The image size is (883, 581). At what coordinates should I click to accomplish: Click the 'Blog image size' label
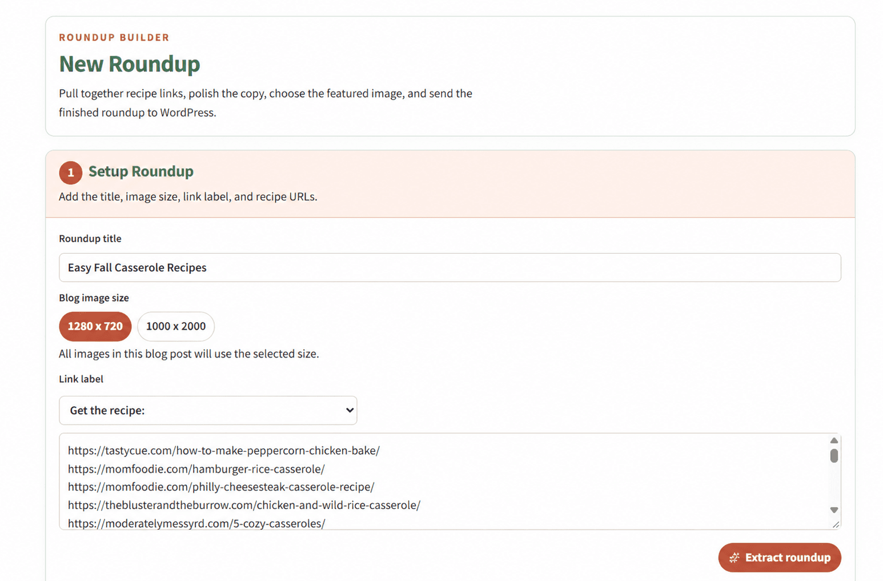click(94, 298)
